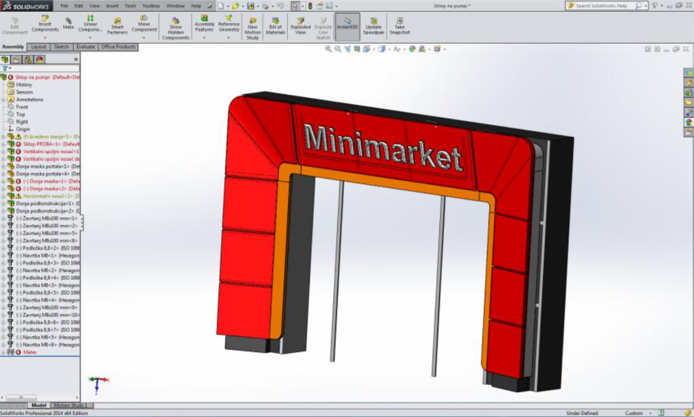694x417 pixels.
Task: Open the Smart Fasteners tool
Action: [x=117, y=26]
